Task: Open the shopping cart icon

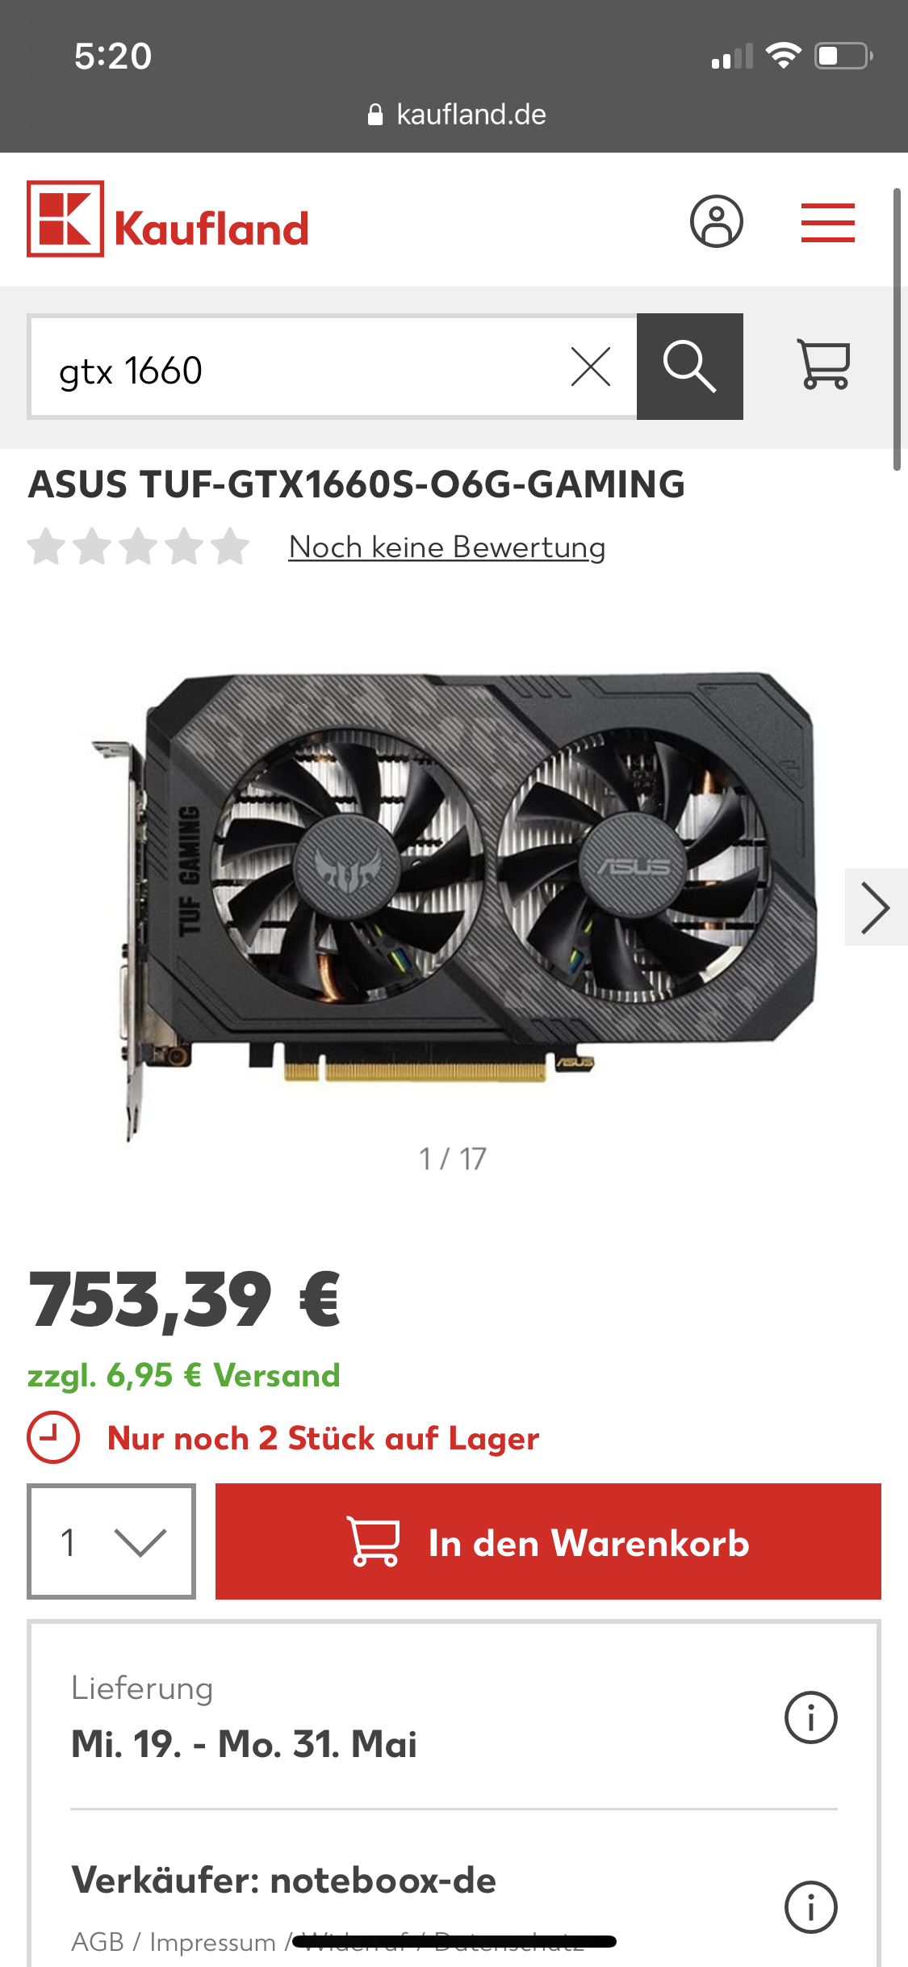Action: click(x=823, y=364)
